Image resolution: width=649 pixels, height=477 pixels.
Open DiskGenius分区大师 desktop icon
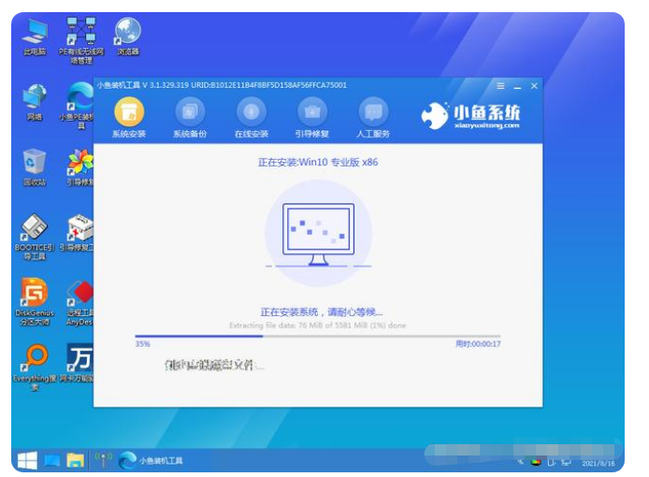[x=35, y=302]
